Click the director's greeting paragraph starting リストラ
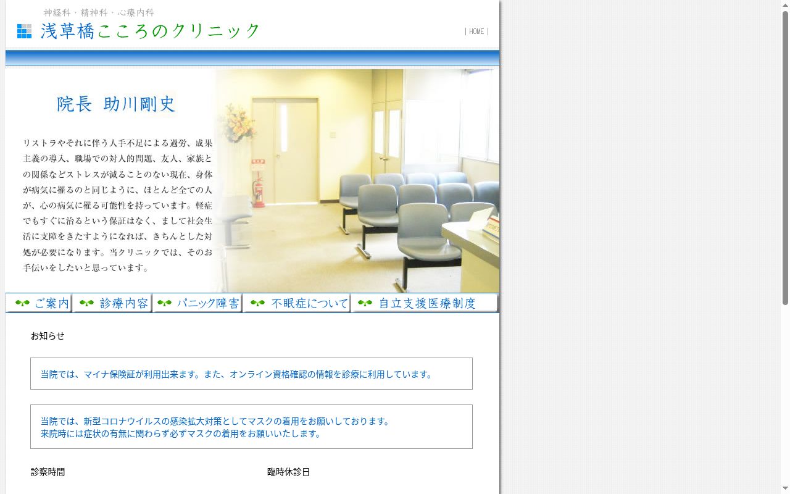Image resolution: width=790 pixels, height=494 pixels. (118, 206)
